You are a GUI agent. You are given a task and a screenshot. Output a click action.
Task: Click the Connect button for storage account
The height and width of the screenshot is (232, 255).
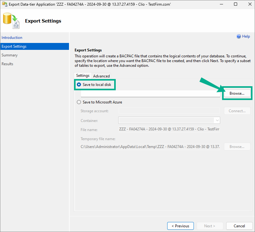(237, 111)
